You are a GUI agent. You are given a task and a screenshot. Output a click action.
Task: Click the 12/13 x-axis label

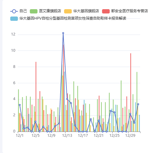[67, 136]
